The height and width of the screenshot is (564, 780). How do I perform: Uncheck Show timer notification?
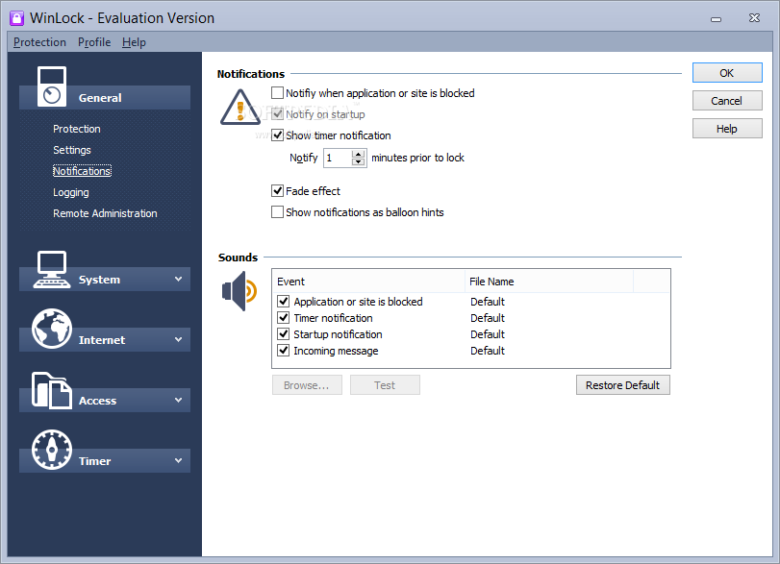coord(278,135)
